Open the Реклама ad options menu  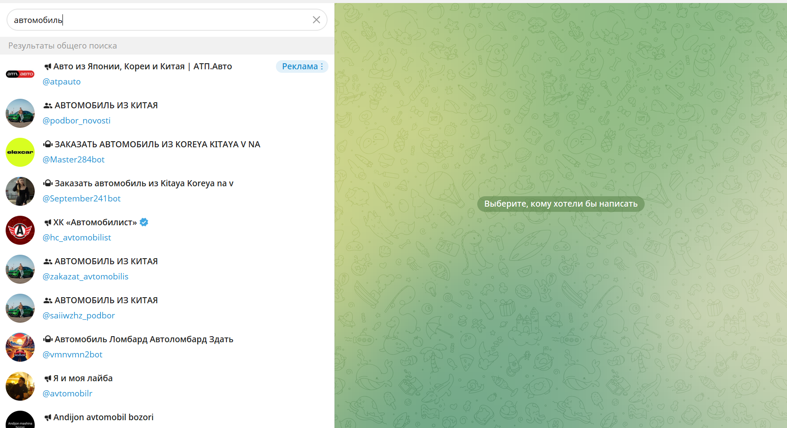[302, 66]
